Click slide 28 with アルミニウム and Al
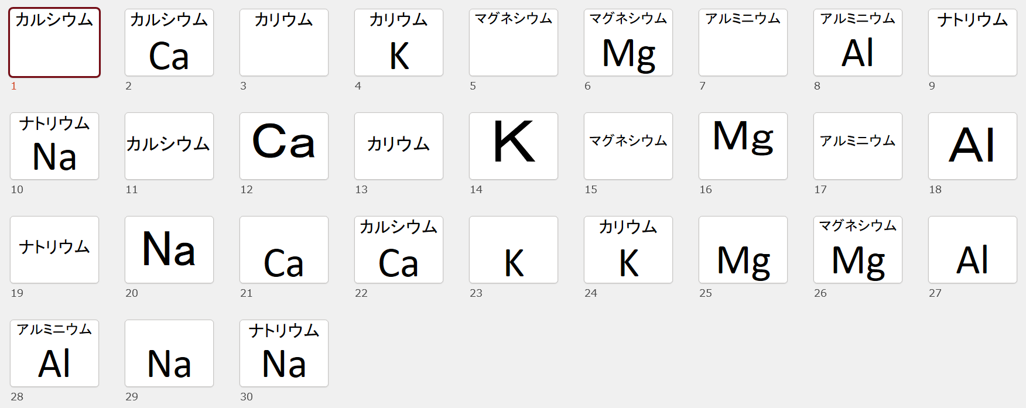 coord(54,354)
